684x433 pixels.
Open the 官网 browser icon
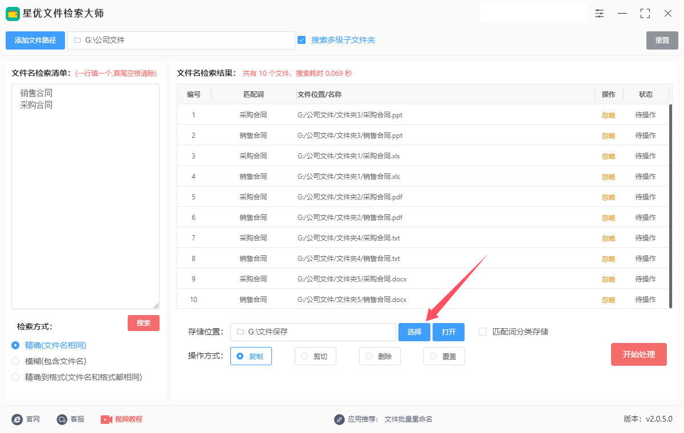[x=17, y=419]
